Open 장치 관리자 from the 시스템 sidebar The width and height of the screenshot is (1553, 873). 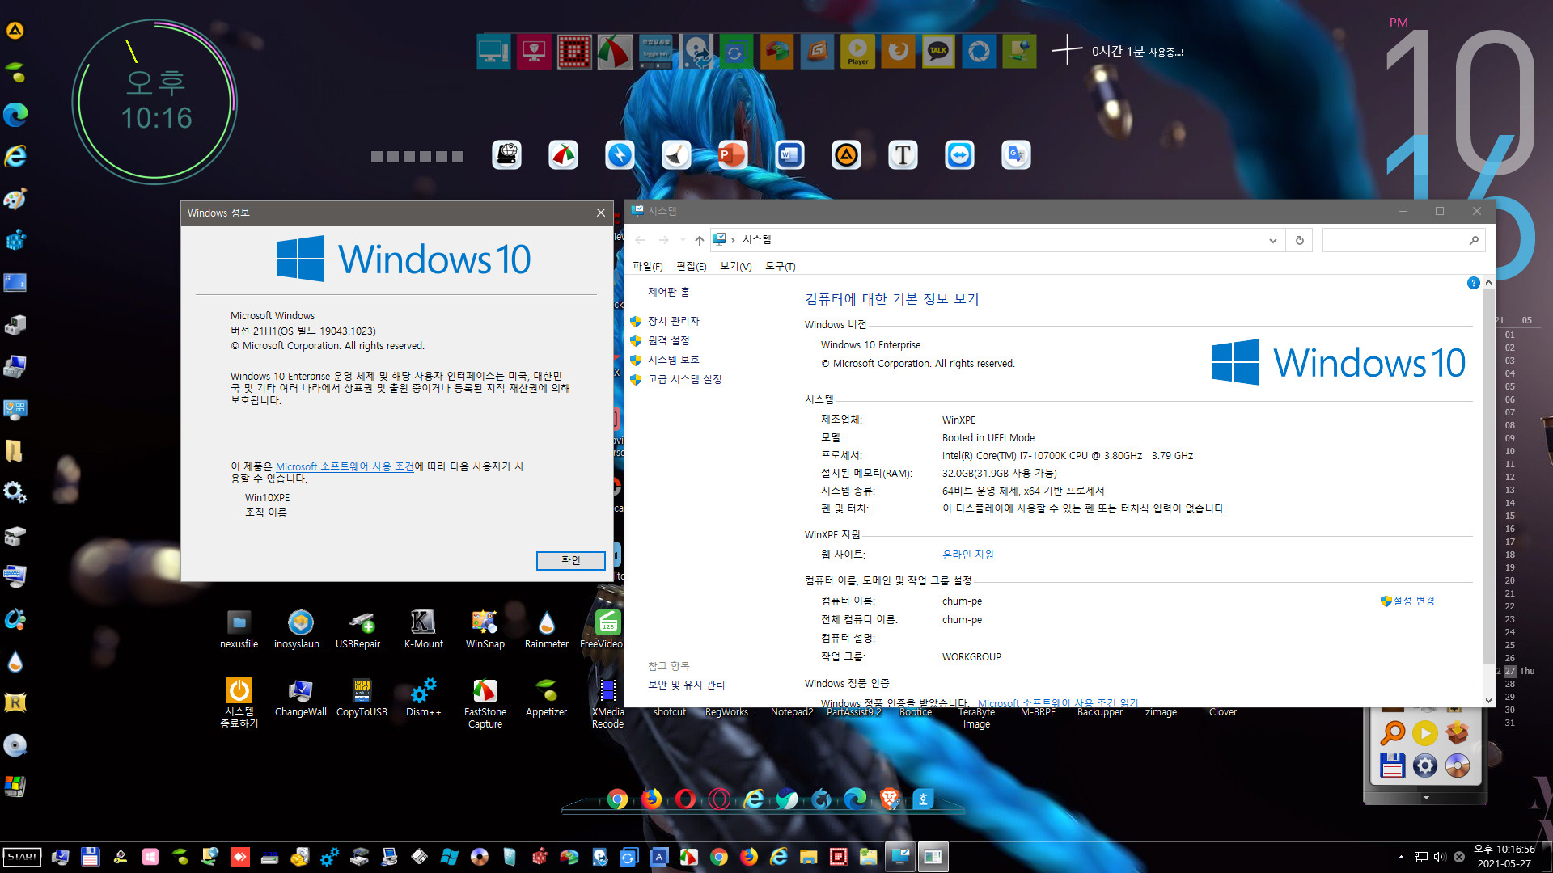(x=673, y=321)
